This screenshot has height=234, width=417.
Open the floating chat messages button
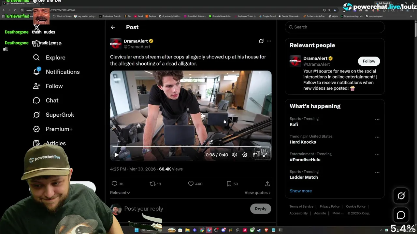pos(401,215)
